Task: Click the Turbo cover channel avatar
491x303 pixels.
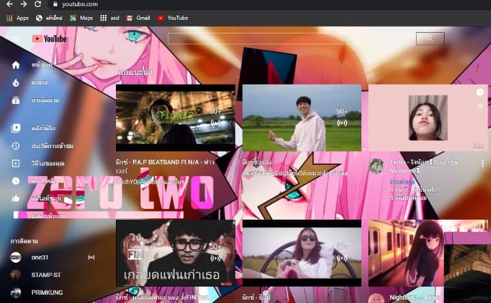Action: [x=376, y=166]
